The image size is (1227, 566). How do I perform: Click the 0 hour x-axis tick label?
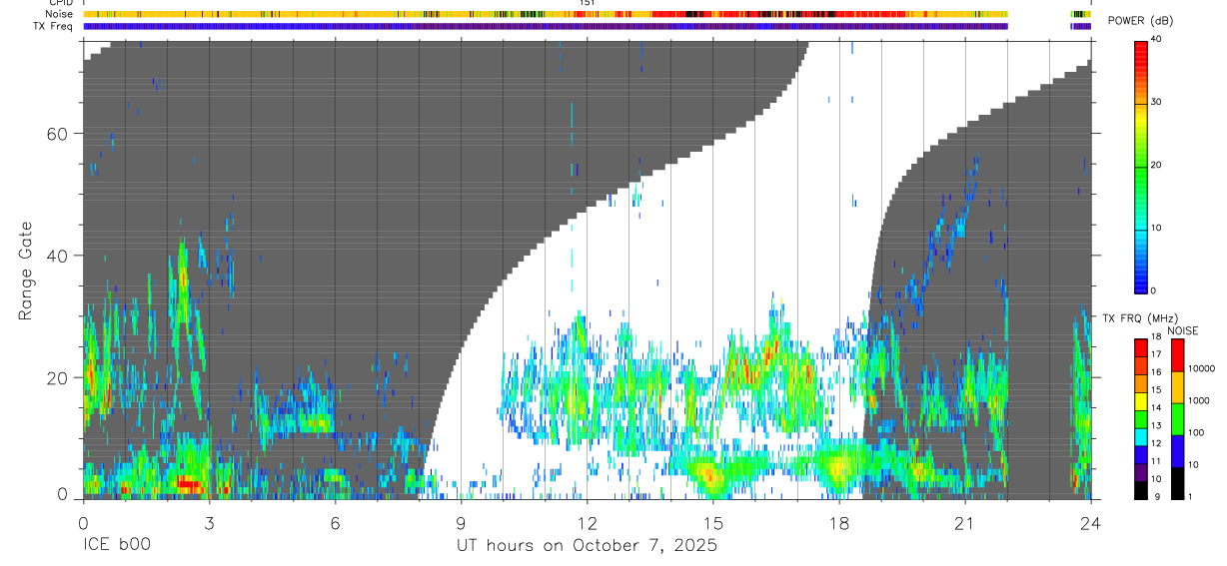82,523
